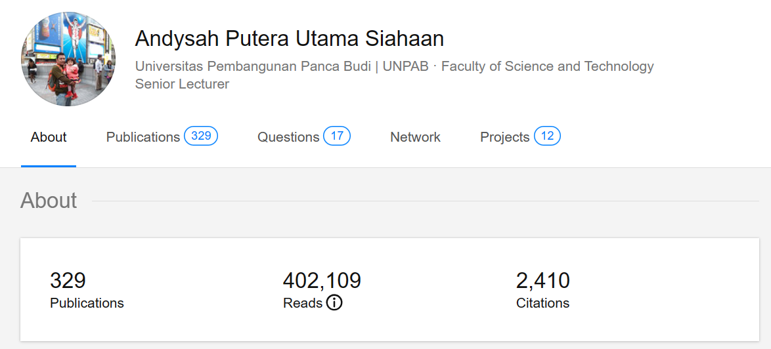Open the Publications tab
Image resolution: width=771 pixels, height=349 pixels.
[x=143, y=137]
